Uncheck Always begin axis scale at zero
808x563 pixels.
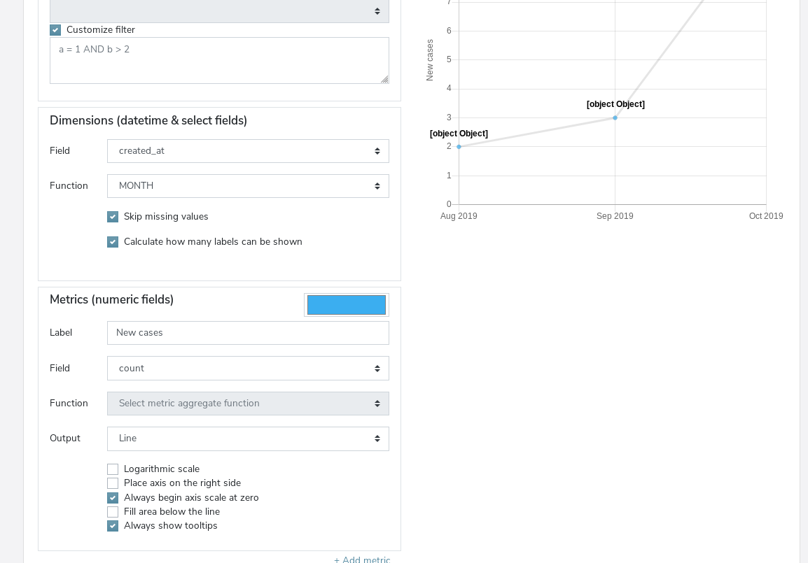tap(113, 497)
